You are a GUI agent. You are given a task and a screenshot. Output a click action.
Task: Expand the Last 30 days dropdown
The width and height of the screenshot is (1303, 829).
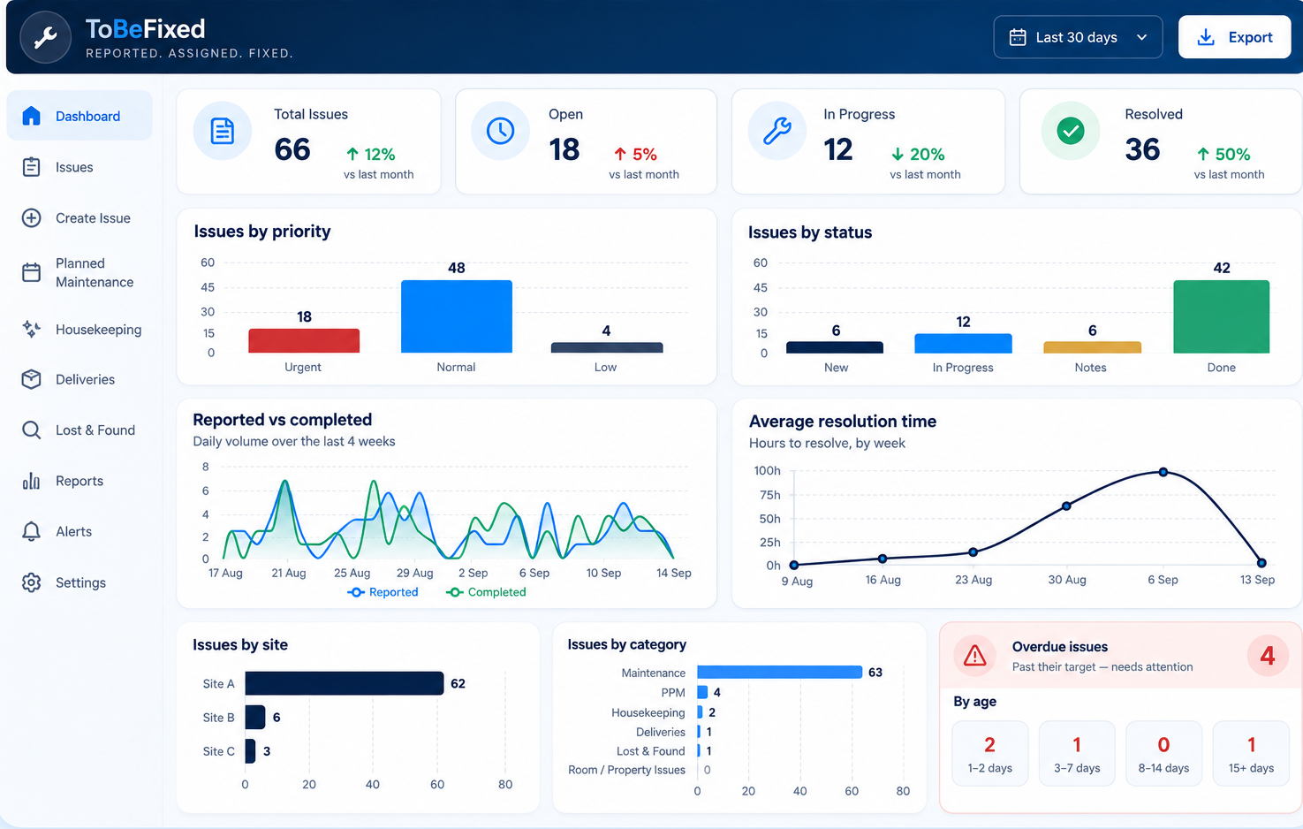point(1078,37)
